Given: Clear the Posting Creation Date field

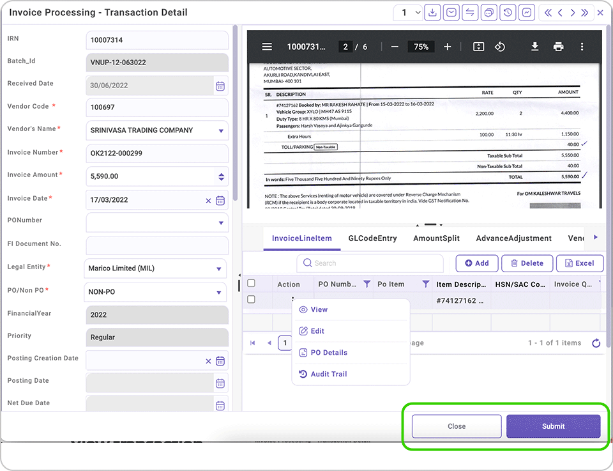Looking at the screenshot, I should 208,361.
